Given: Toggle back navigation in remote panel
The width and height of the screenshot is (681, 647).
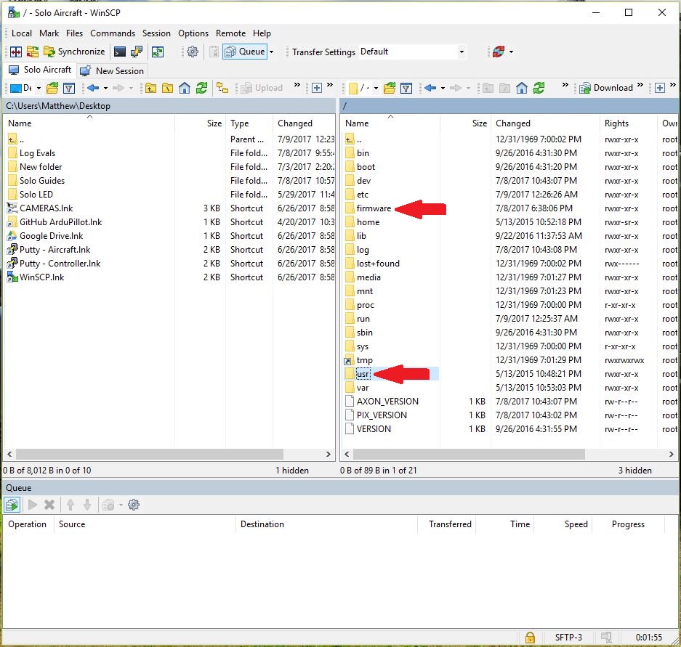Looking at the screenshot, I should click(x=432, y=87).
